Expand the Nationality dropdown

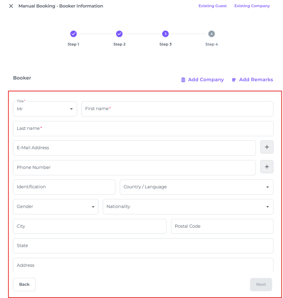tap(188, 207)
